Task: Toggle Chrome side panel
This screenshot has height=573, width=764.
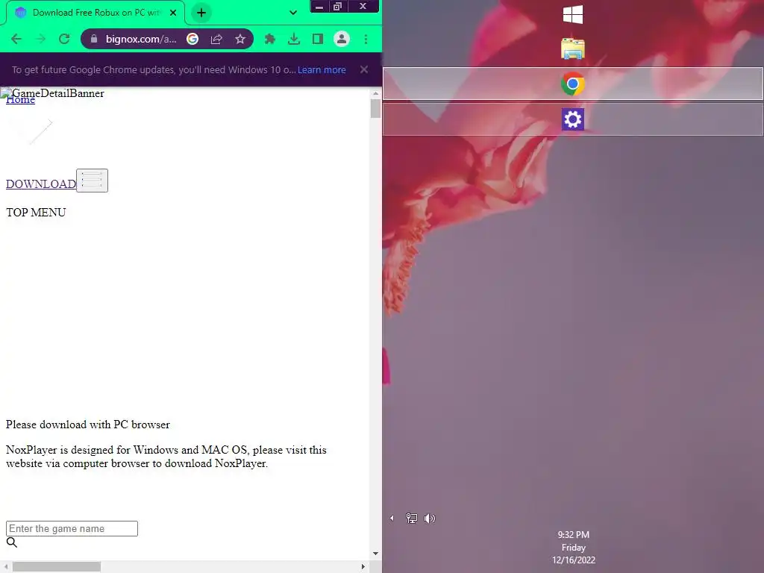Action: 318,39
